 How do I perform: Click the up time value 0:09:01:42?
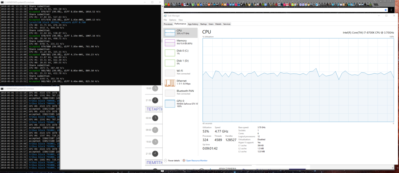(210, 148)
